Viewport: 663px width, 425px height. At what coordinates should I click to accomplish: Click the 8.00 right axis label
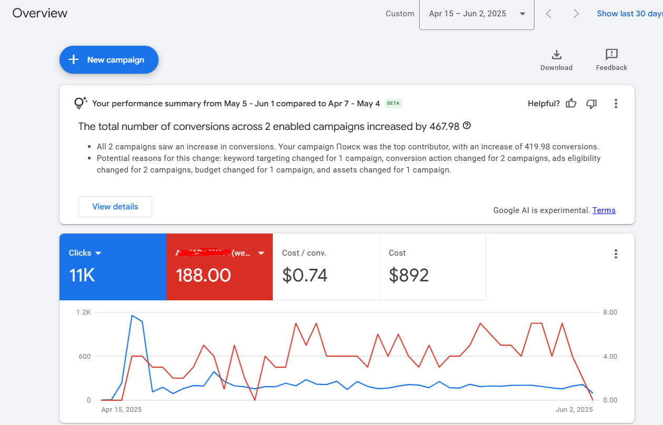610,312
